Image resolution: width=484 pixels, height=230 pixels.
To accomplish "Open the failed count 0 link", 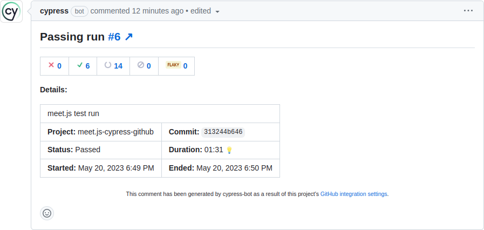I will pos(59,66).
